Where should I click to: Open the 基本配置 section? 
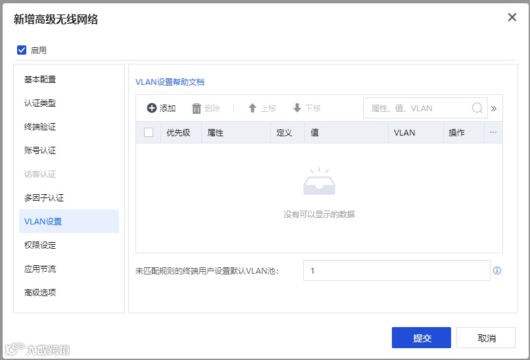tap(69, 80)
